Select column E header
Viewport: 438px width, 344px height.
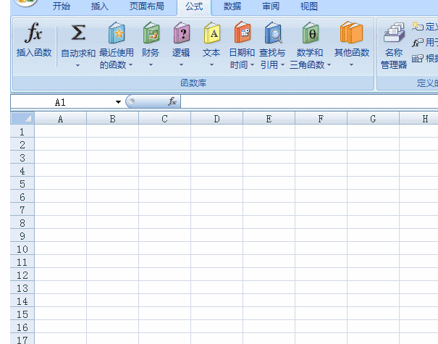pyautogui.click(x=269, y=118)
